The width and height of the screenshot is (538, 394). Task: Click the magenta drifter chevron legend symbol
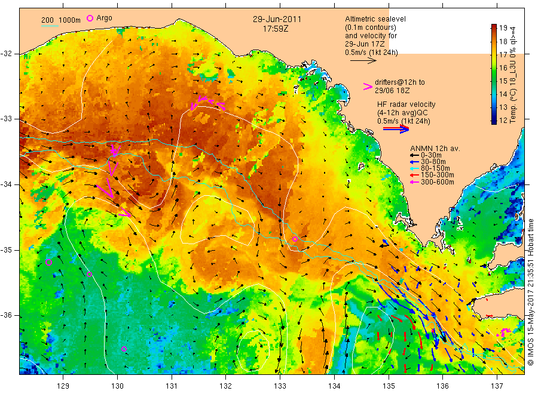pos(368,87)
